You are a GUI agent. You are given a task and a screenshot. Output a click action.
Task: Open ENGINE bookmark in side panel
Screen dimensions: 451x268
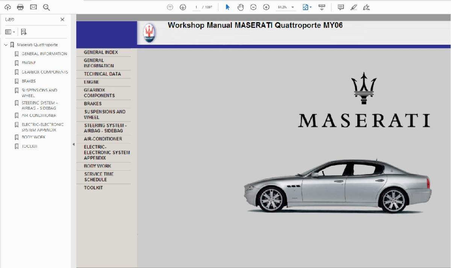(29, 63)
